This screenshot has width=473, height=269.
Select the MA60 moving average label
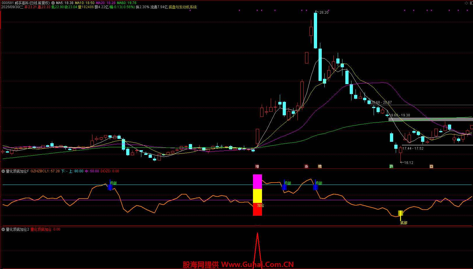pyautogui.click(x=126, y=3)
